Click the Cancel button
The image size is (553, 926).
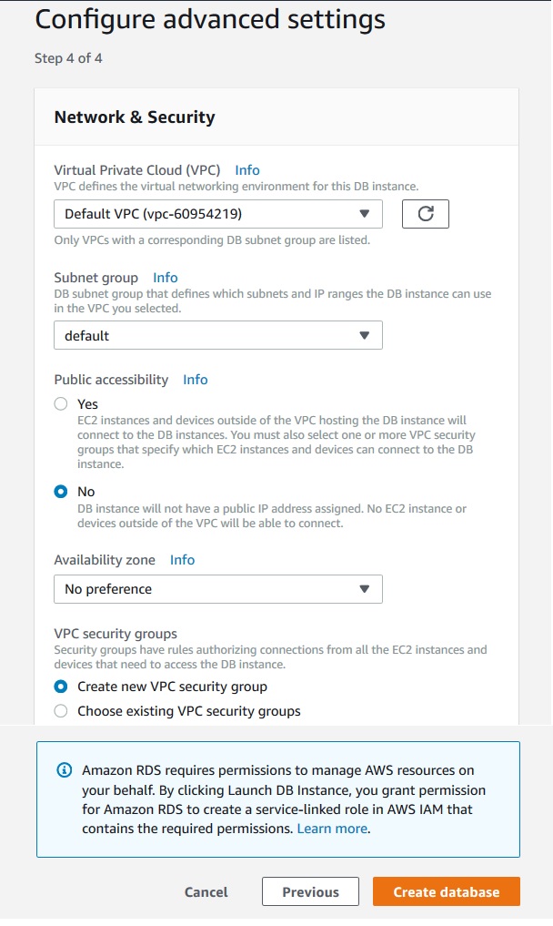click(x=206, y=892)
